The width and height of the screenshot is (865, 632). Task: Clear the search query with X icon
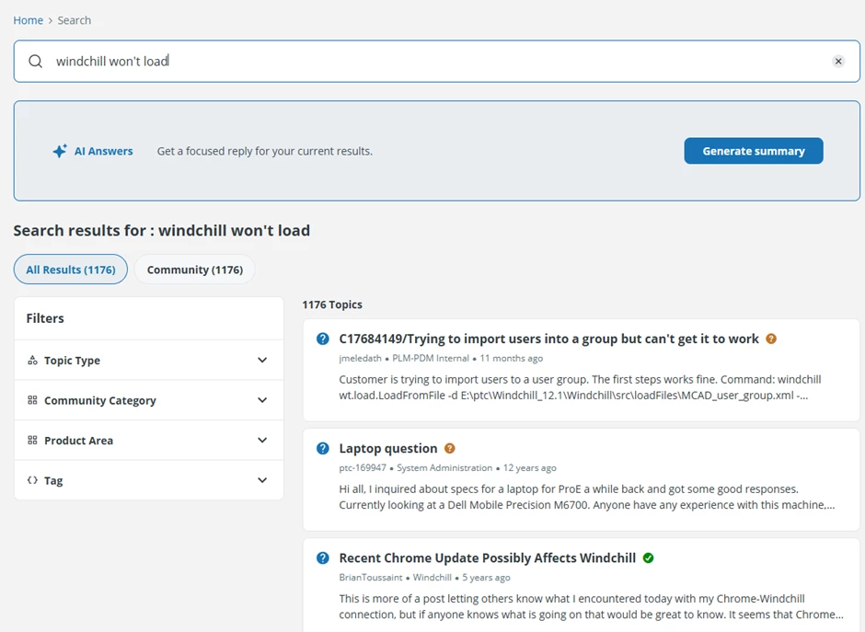click(838, 62)
